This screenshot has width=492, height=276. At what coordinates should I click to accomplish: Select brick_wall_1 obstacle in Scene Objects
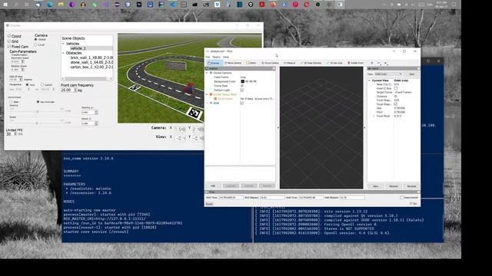pyautogui.click(x=91, y=58)
